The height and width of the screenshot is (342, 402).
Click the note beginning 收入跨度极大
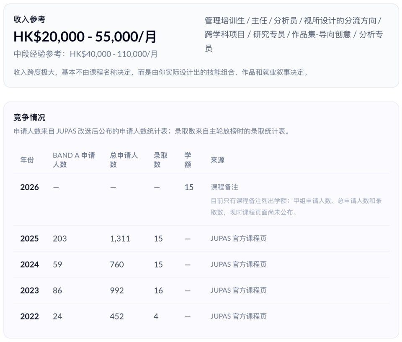coord(161,72)
